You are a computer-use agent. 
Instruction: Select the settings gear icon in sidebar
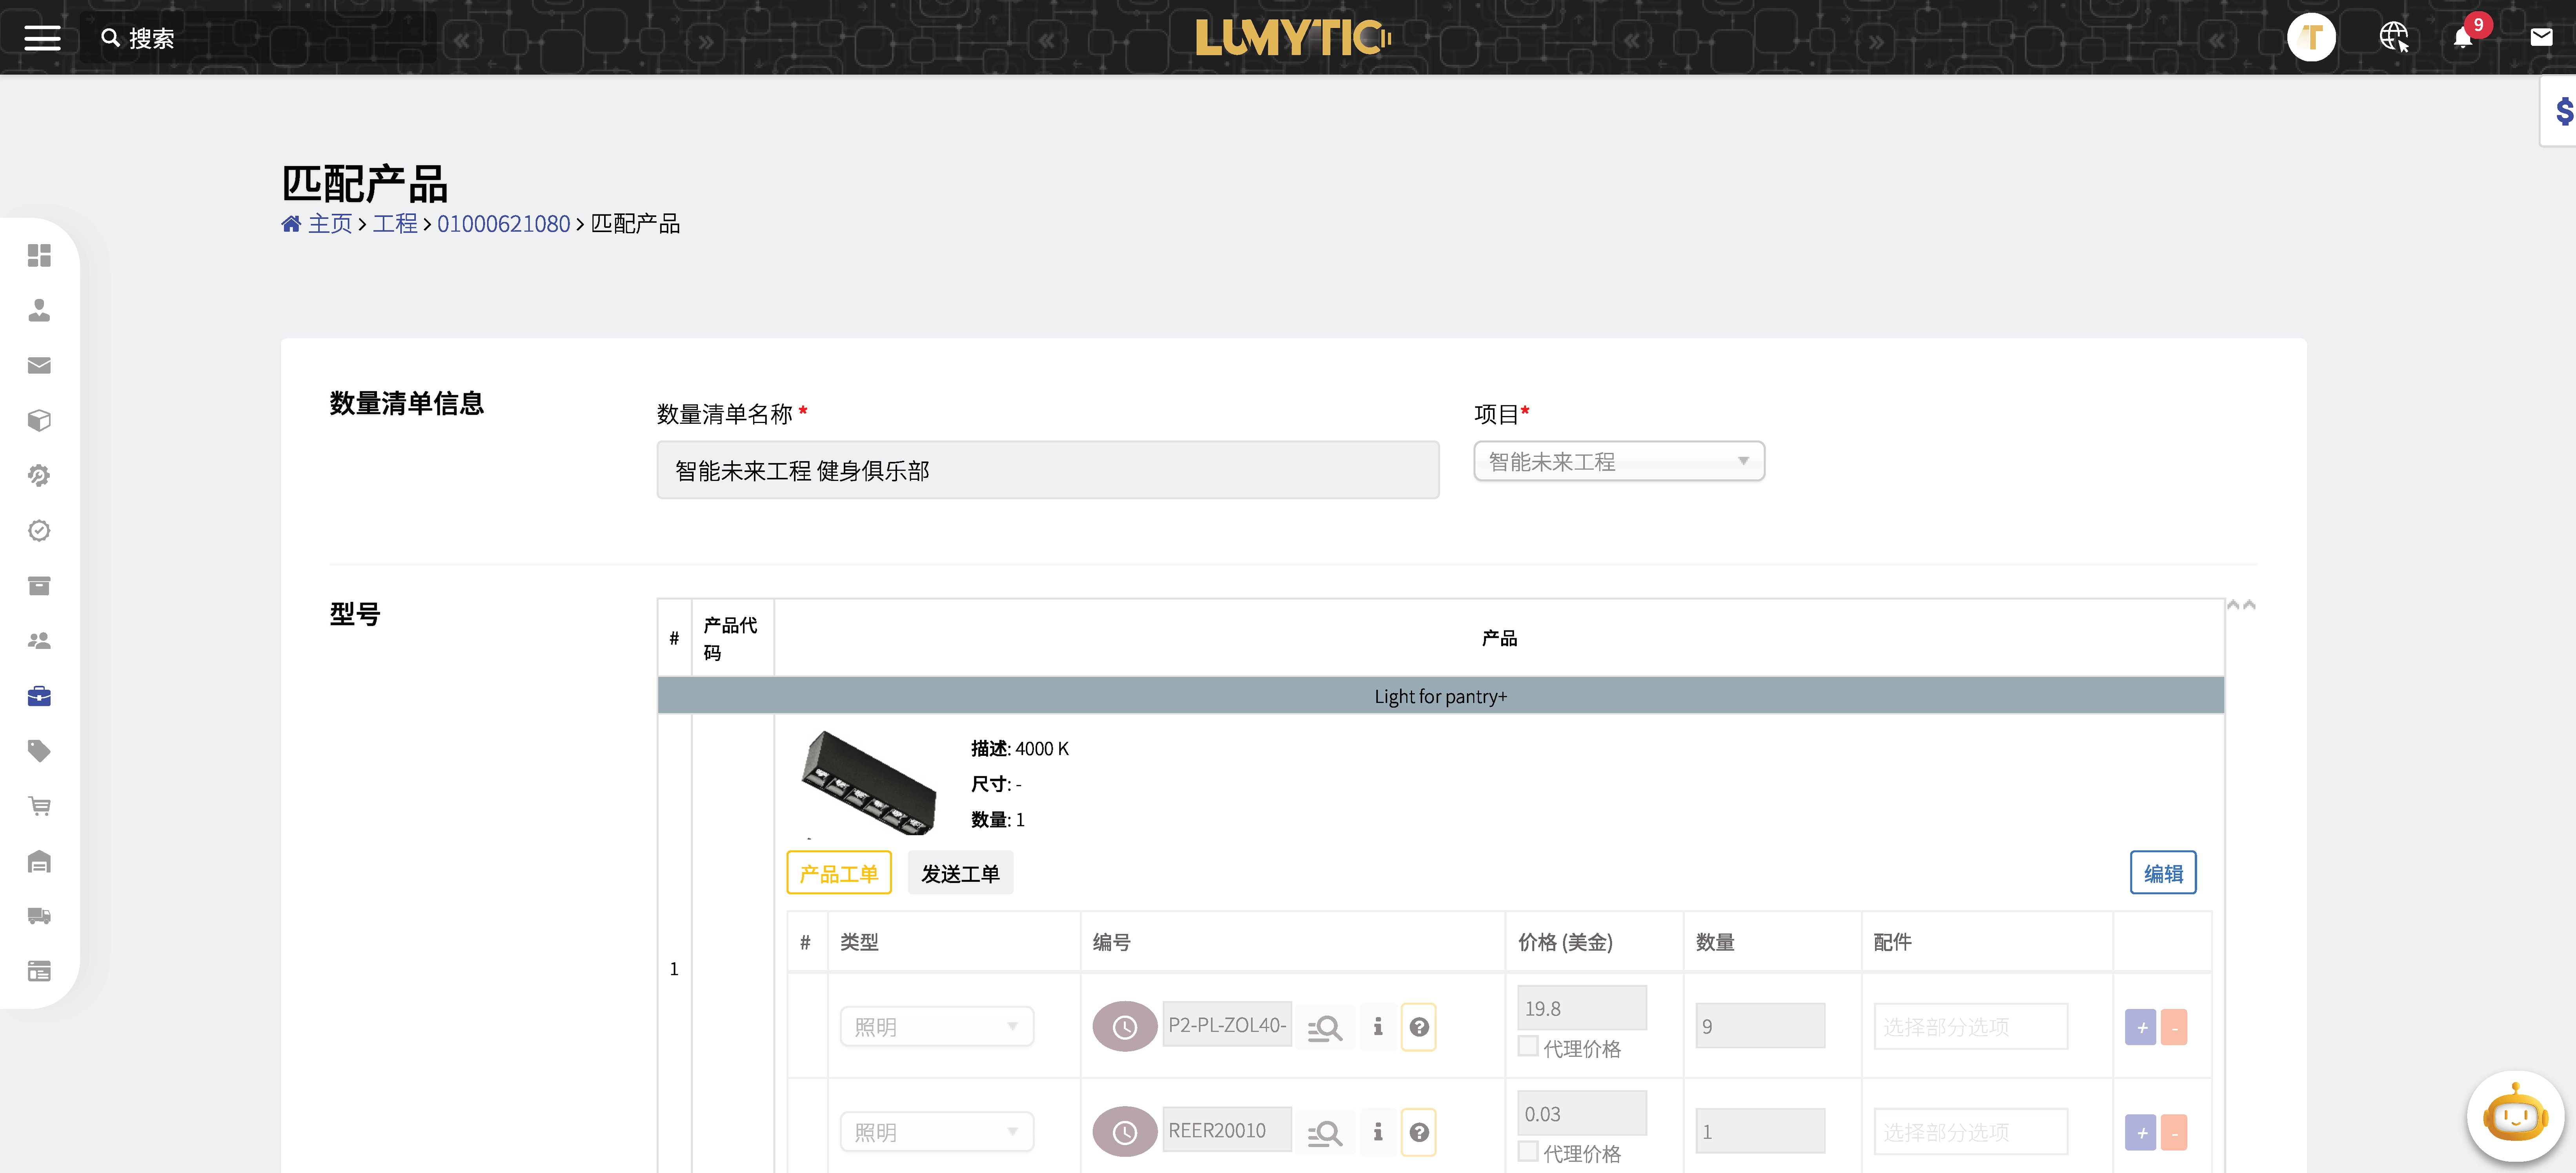(x=39, y=476)
